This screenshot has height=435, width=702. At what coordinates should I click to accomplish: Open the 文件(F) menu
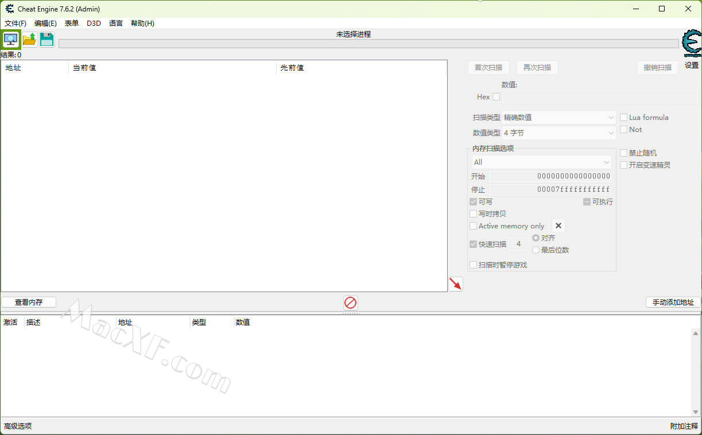point(15,24)
